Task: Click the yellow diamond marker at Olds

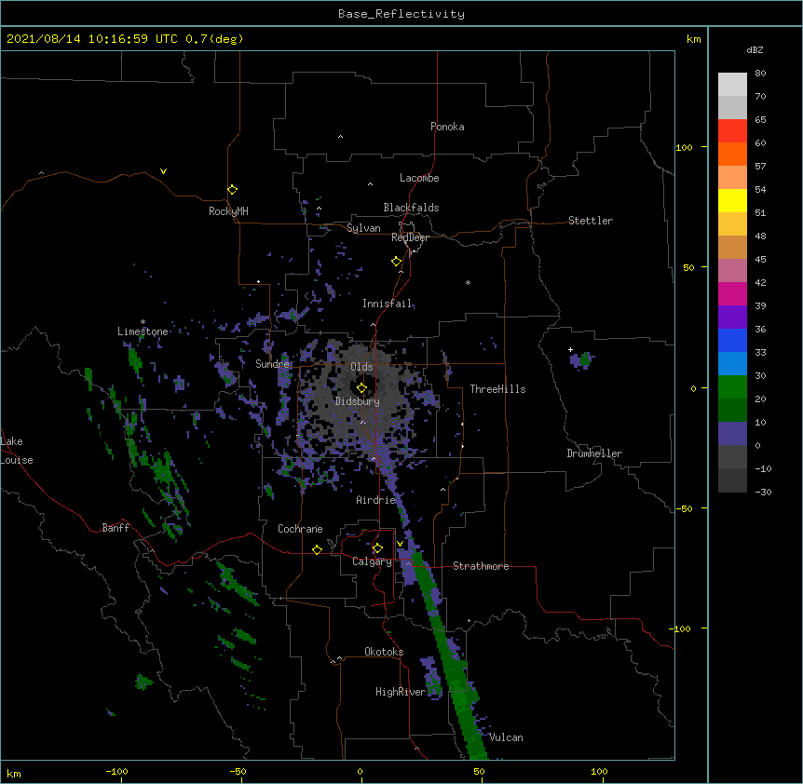Action: pos(361,388)
